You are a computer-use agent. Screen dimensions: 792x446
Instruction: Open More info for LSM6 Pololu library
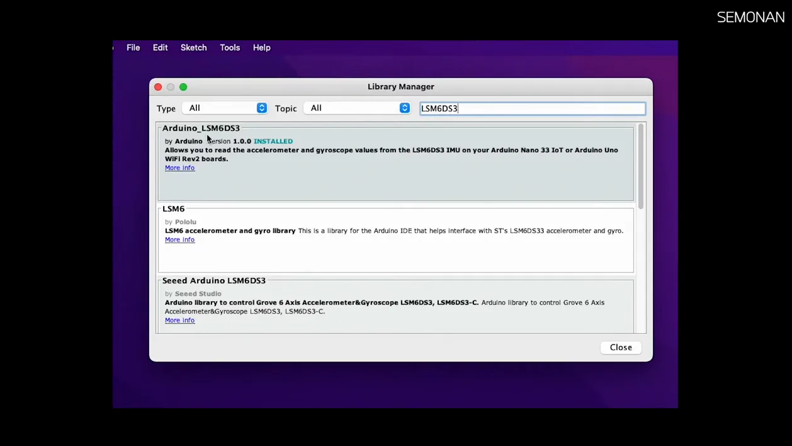[179, 240]
